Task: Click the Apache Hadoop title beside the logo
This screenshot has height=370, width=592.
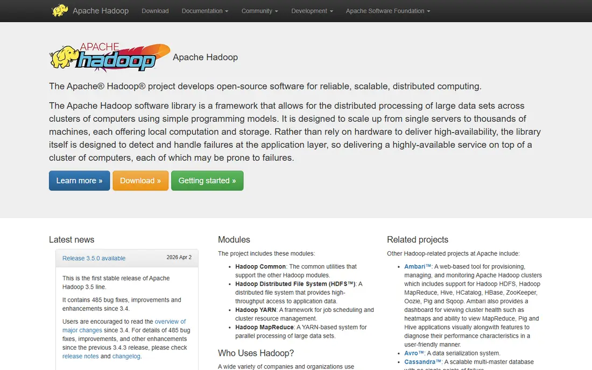Action: pyautogui.click(x=206, y=58)
